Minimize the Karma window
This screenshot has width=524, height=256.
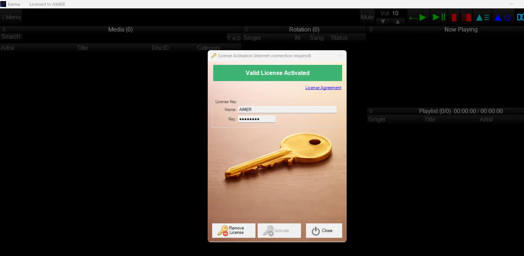(x=512, y=4)
